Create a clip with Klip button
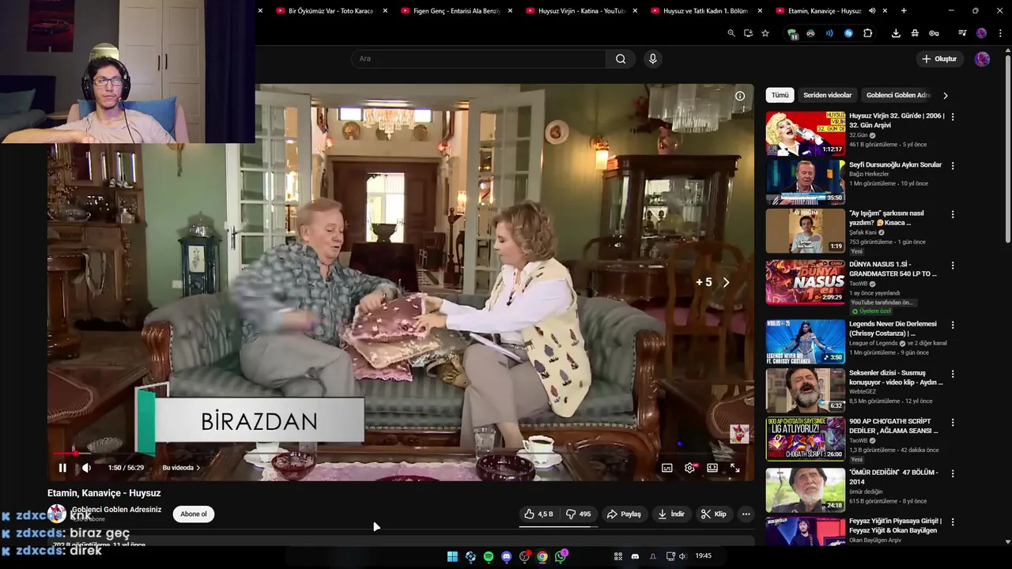The width and height of the screenshot is (1012, 569). tap(713, 514)
